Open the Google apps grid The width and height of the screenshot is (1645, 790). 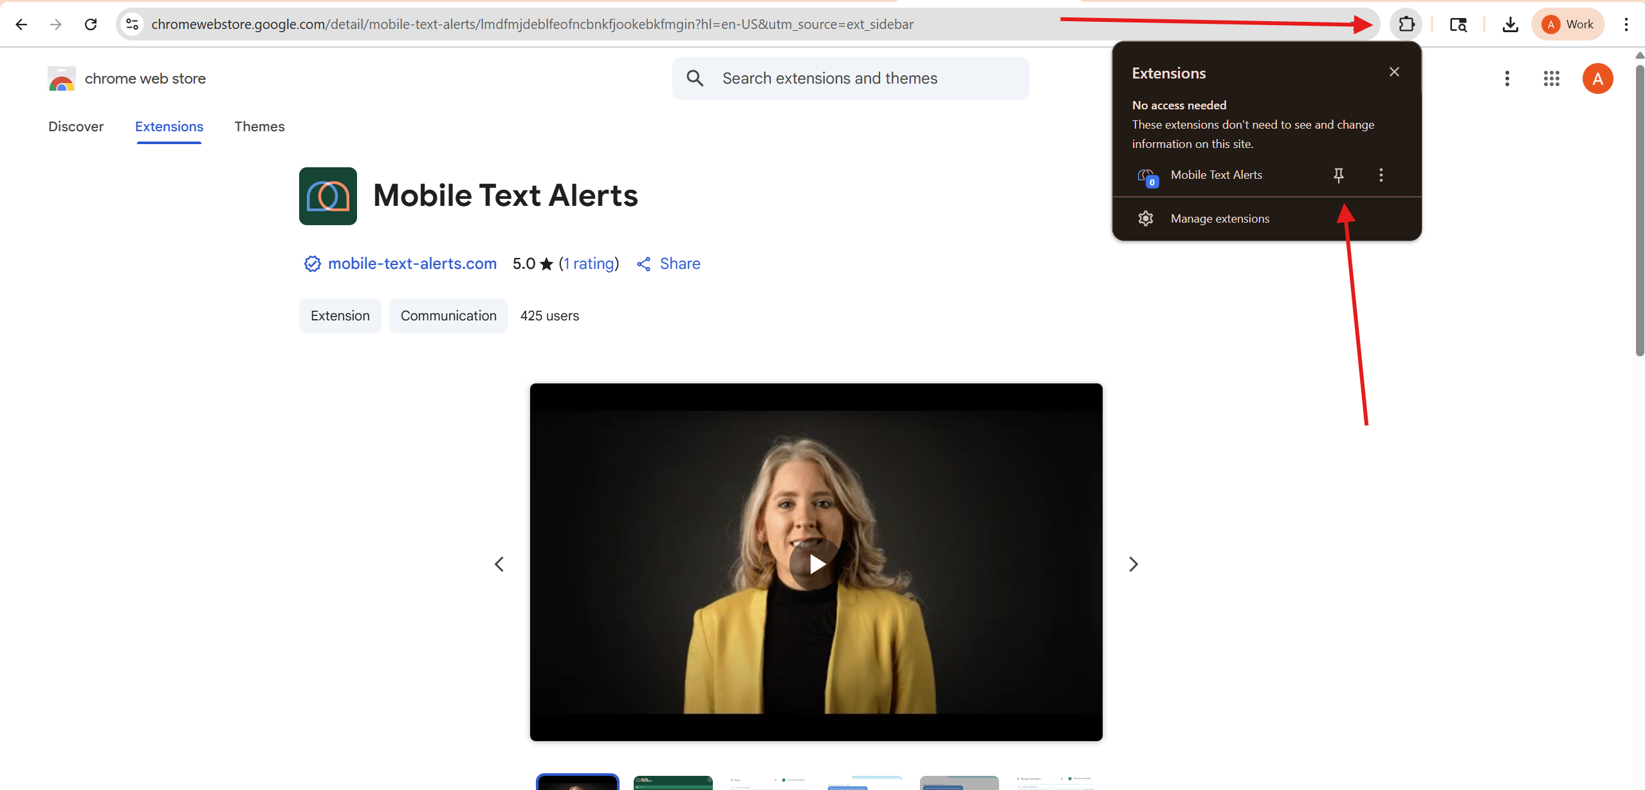1551,78
